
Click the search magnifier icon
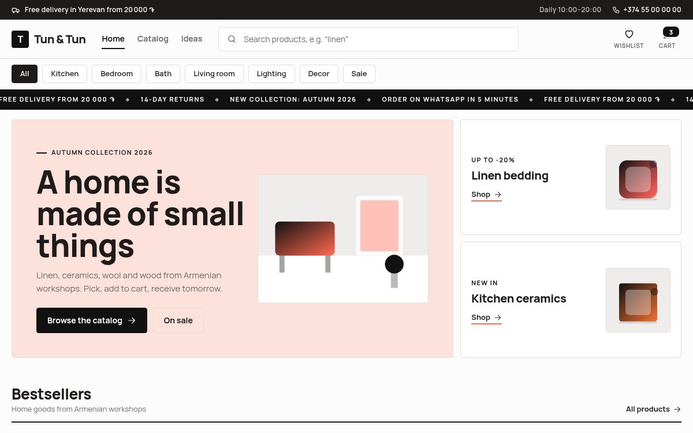click(232, 39)
